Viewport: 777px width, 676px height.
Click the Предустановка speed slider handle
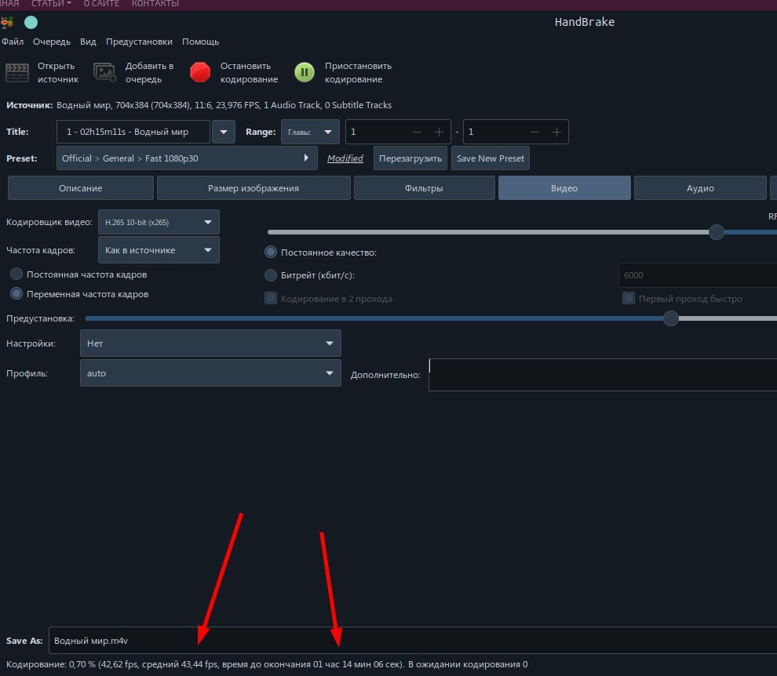point(670,318)
